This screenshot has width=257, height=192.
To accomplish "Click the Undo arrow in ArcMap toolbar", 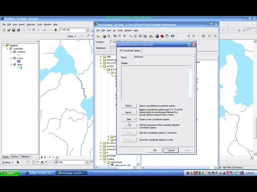I will pos(45,30).
